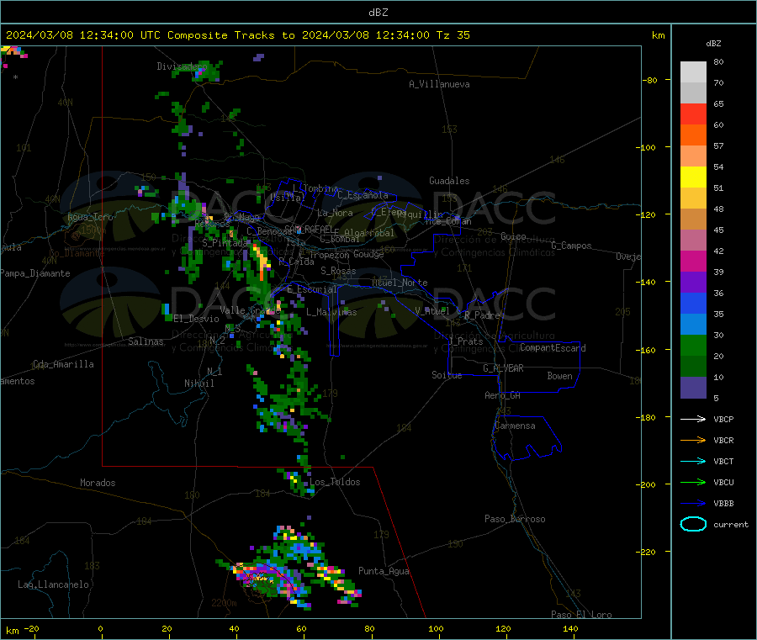This screenshot has width=757, height=640.
Task: Click the '140' horizontal axis tick label
Action: click(570, 628)
